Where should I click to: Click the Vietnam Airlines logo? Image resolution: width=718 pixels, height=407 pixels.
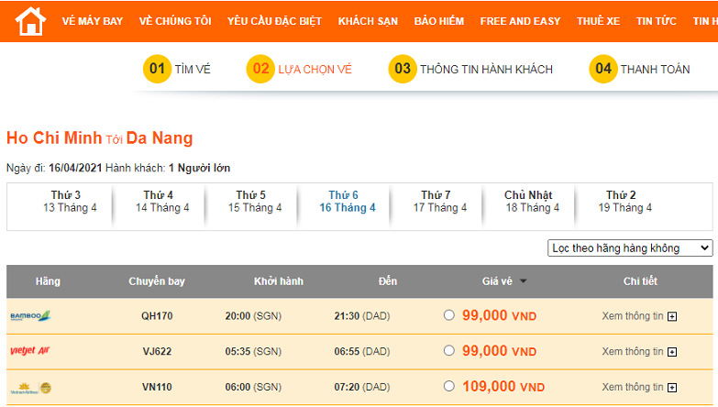[x=30, y=388]
